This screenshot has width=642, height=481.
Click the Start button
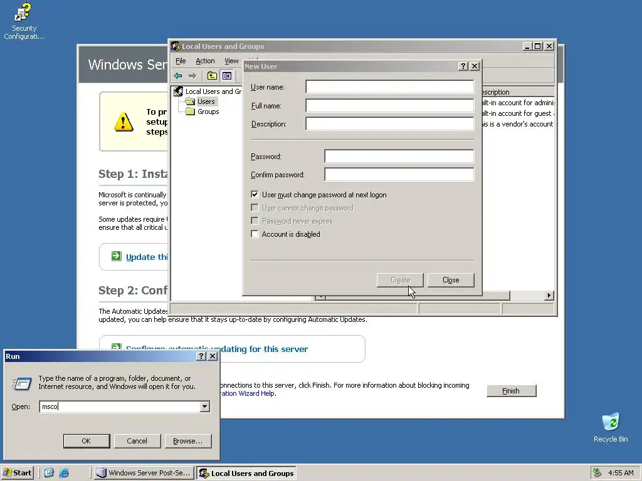tap(17, 473)
